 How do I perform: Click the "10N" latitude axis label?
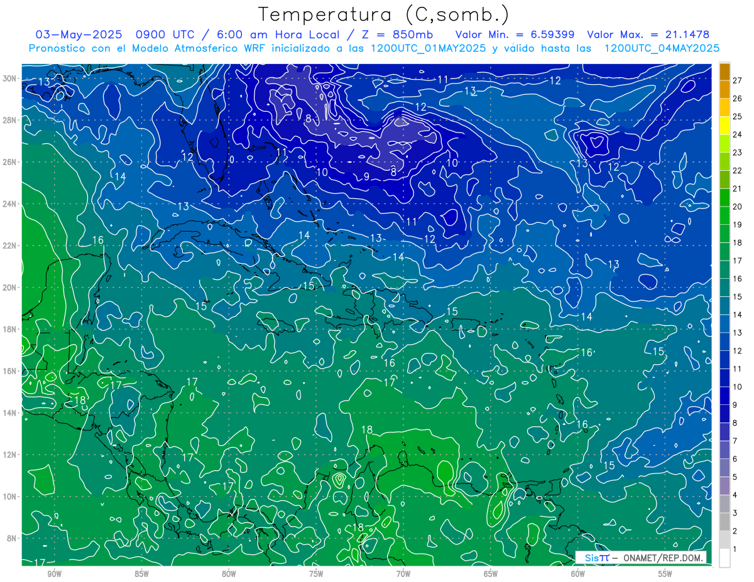pyautogui.click(x=10, y=496)
